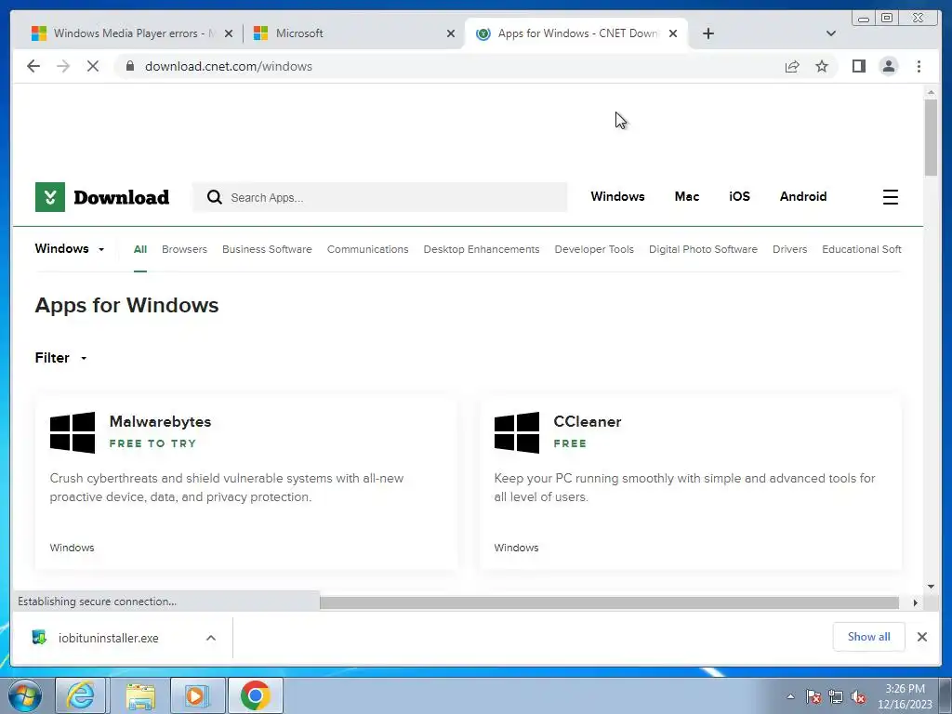The width and height of the screenshot is (952, 714).
Task: Expand iobituninstaller.exe download options chevron
Action: tap(211, 638)
